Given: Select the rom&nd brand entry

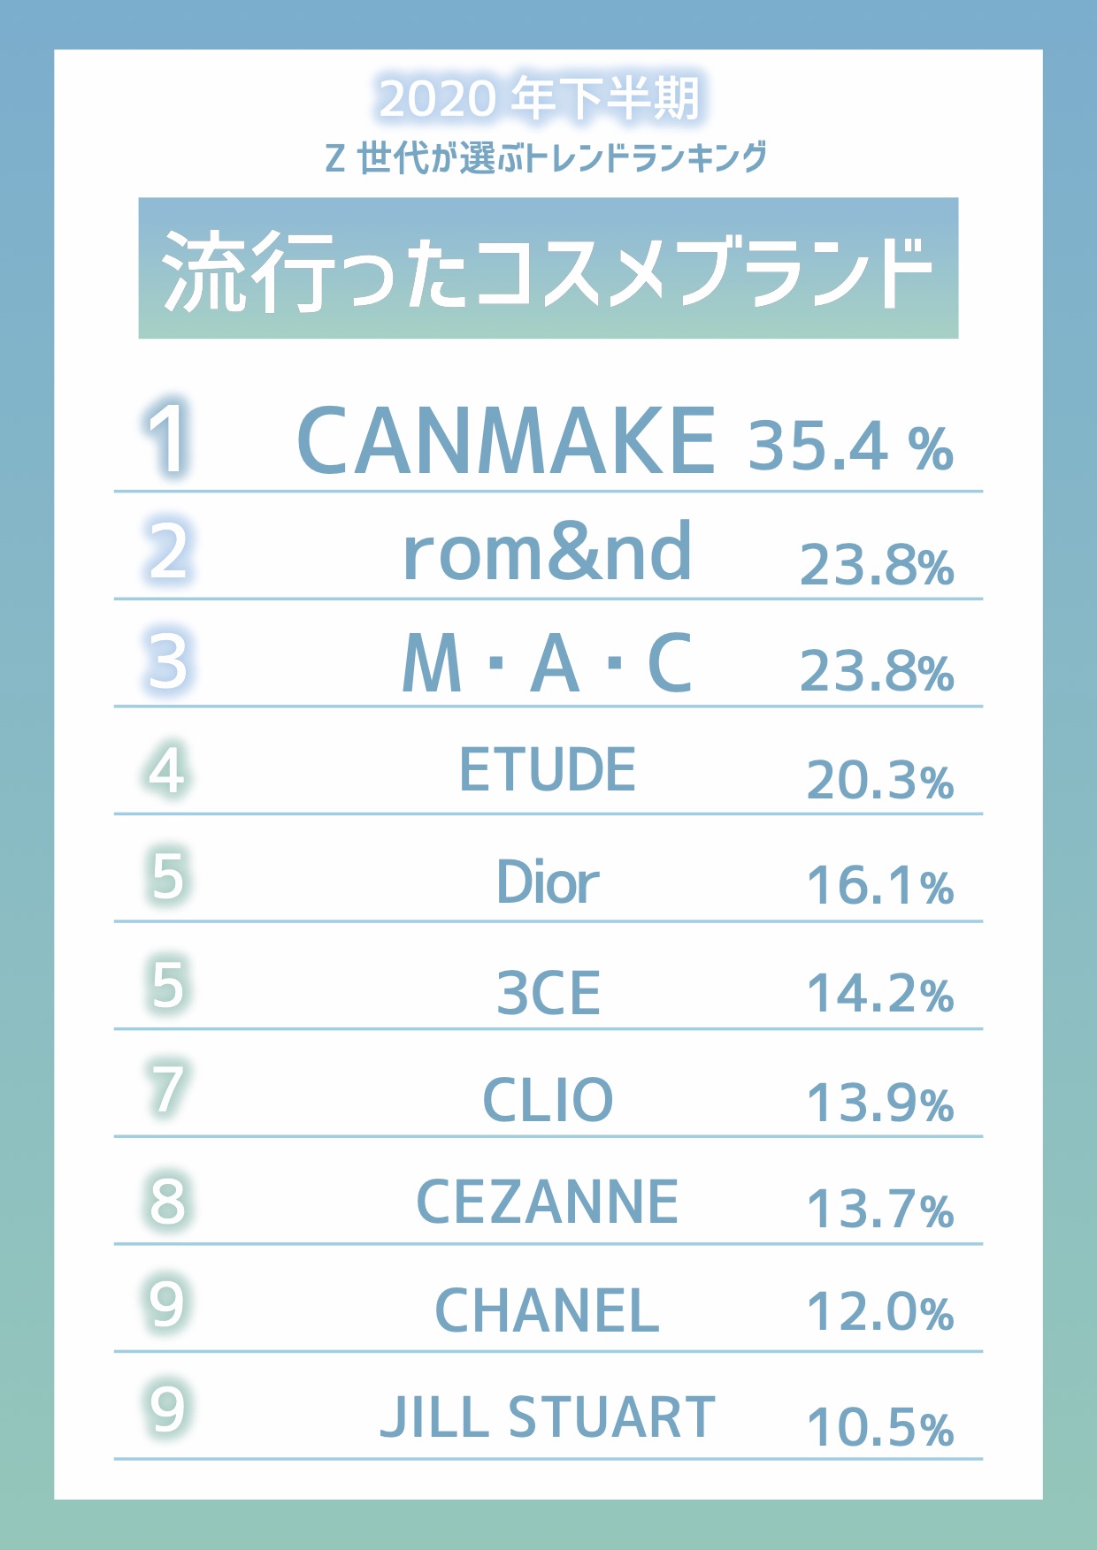Looking at the screenshot, I should [547, 552].
